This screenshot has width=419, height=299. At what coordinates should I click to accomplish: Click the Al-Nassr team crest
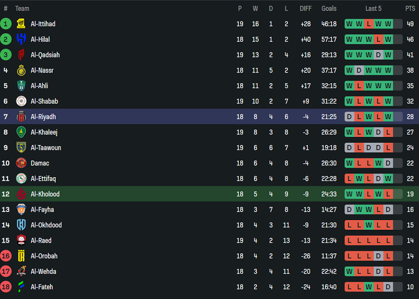pos(21,70)
